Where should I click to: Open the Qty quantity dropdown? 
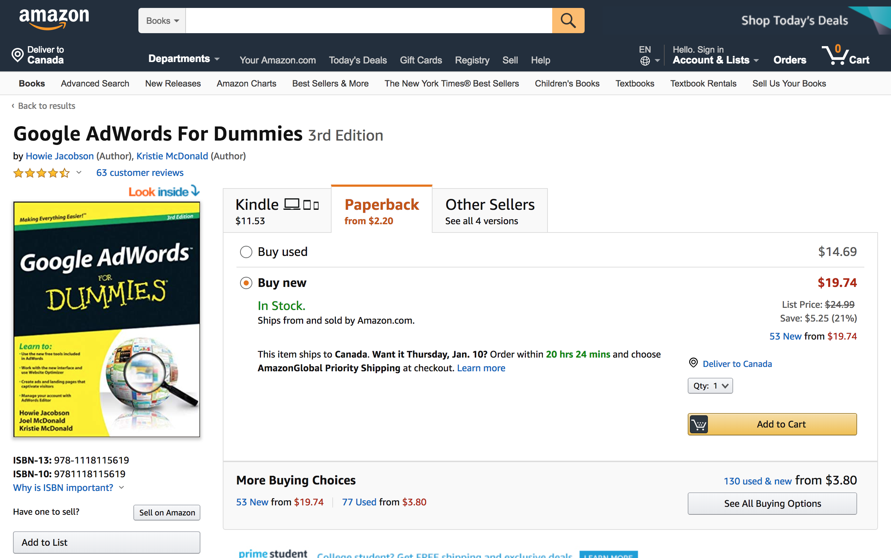[710, 386]
